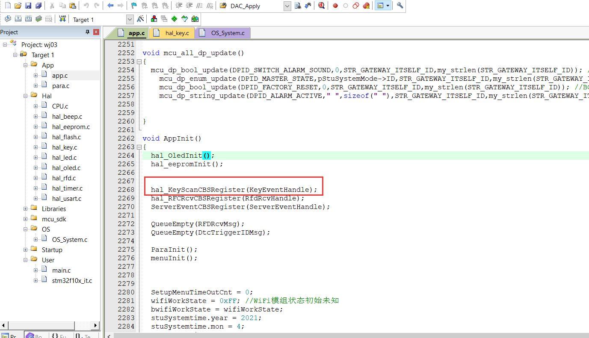Click line number 2268 in the gutter

point(126,190)
